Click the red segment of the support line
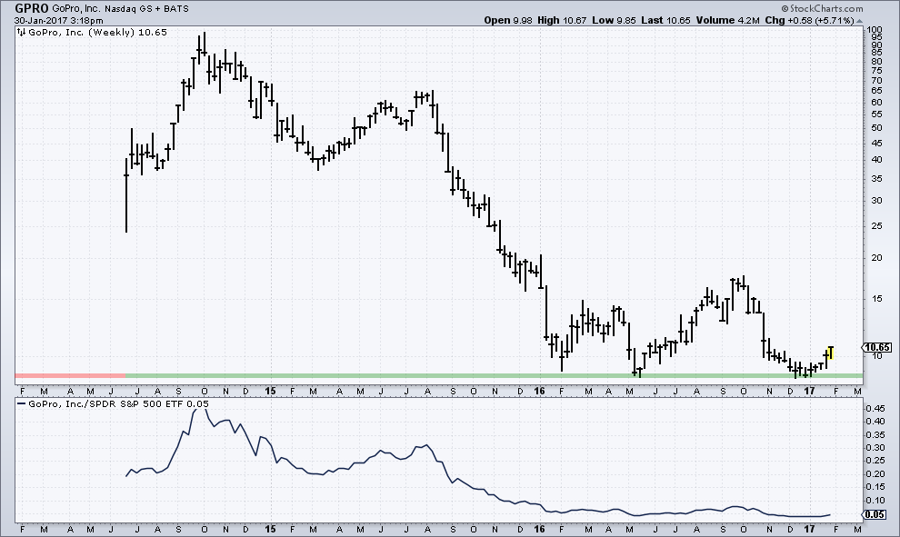This screenshot has height=537, width=900. point(70,376)
